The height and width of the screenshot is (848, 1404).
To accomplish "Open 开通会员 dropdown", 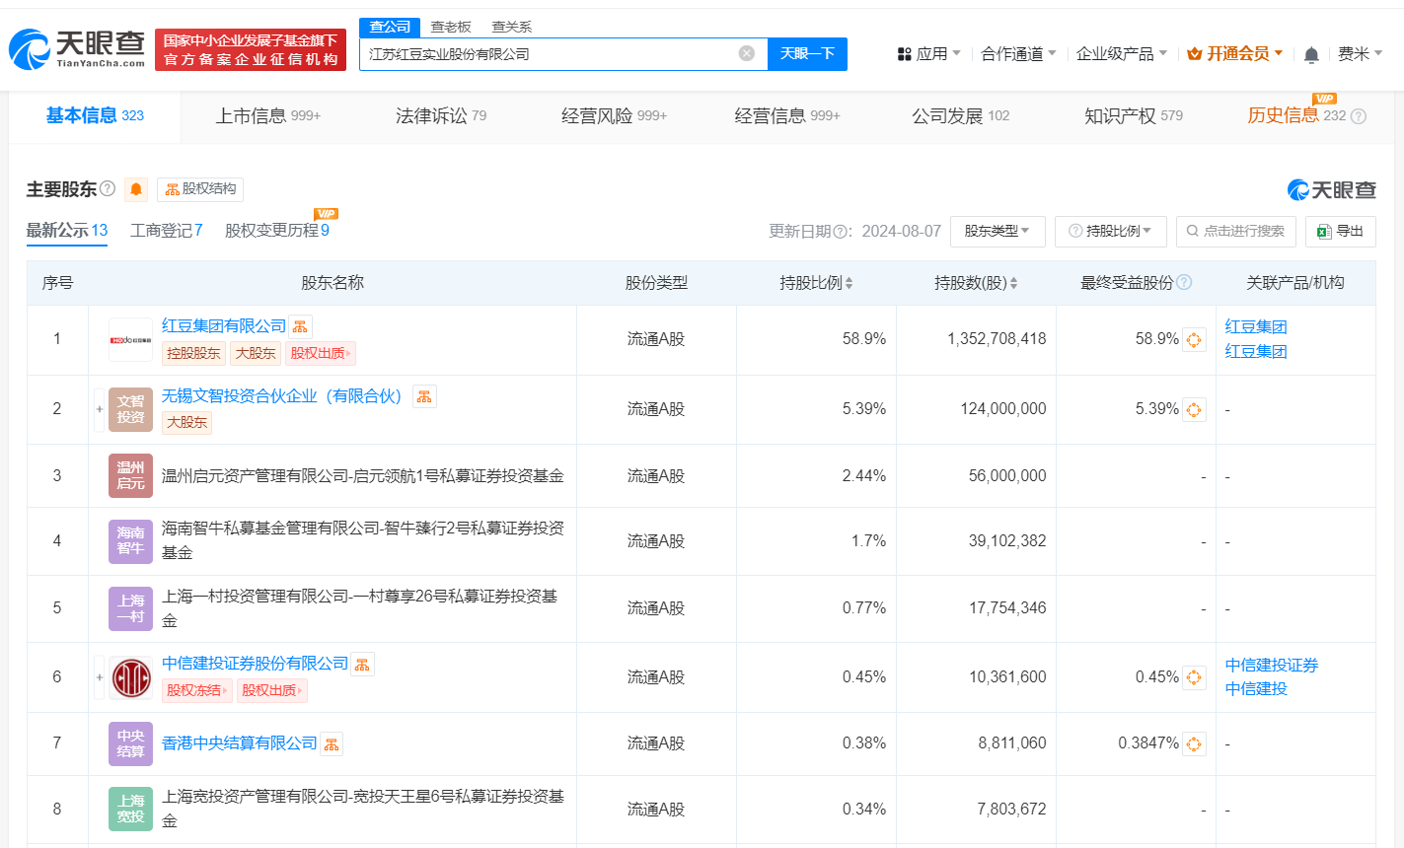I will 1235,54.
